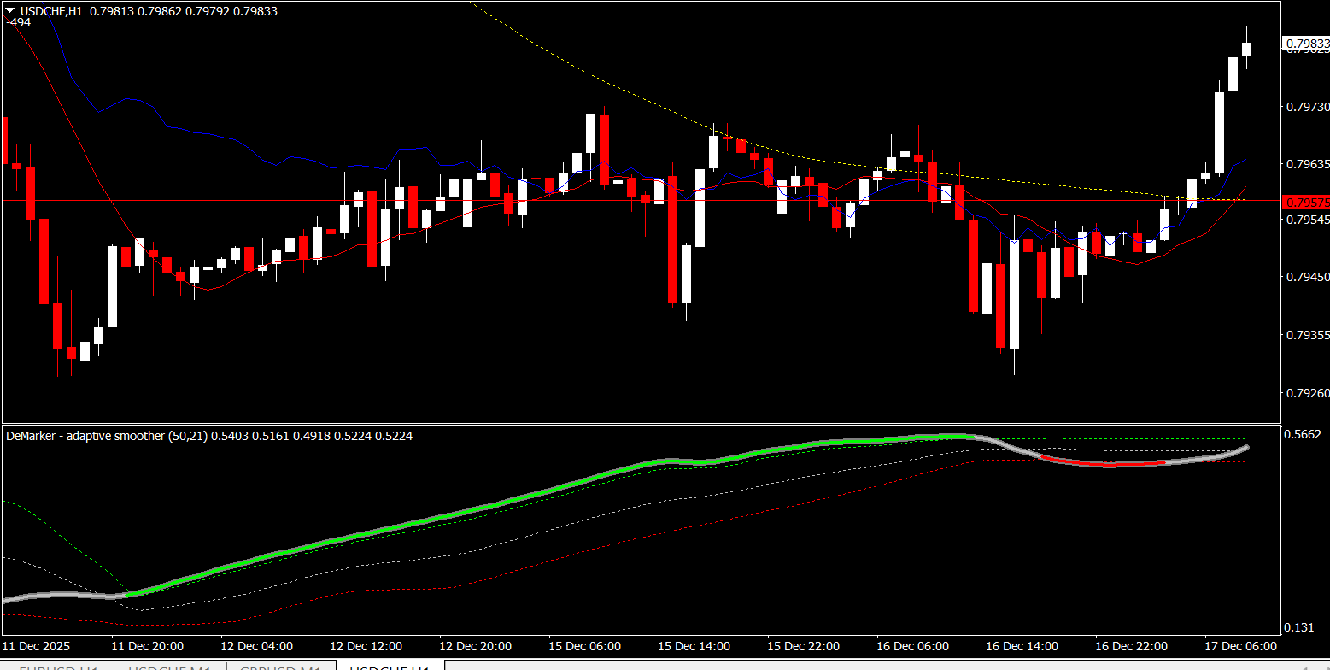Click the 0.131 indicator scale value
The image size is (1330, 670).
(1301, 627)
